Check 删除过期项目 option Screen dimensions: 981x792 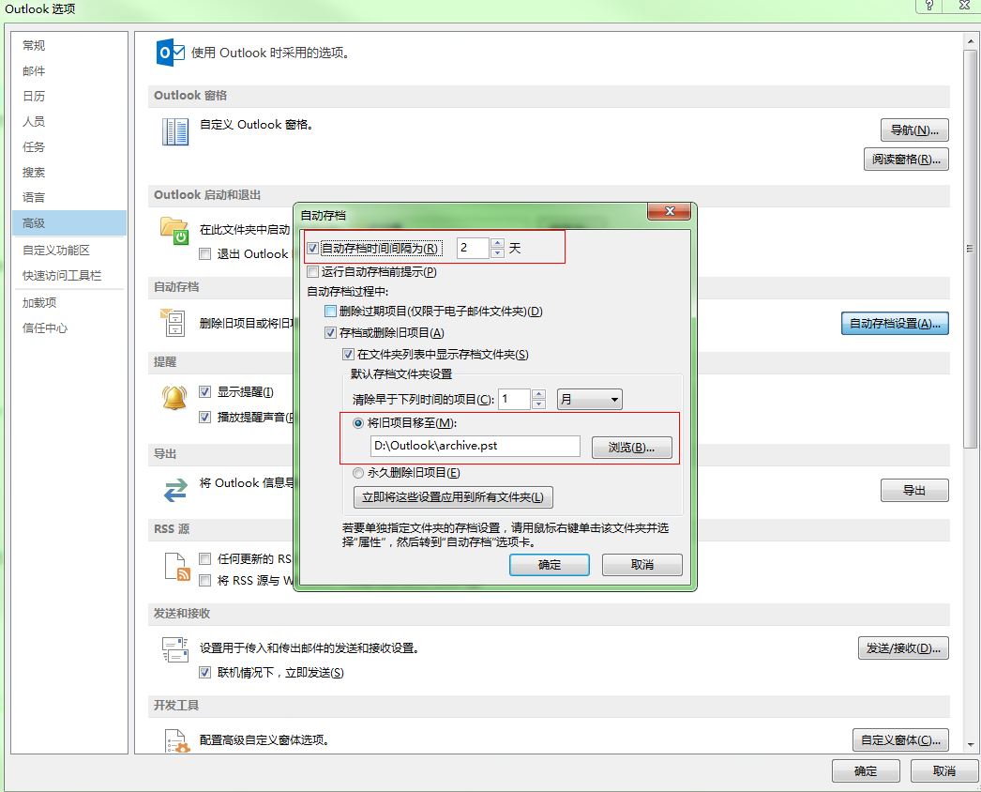[x=330, y=312]
